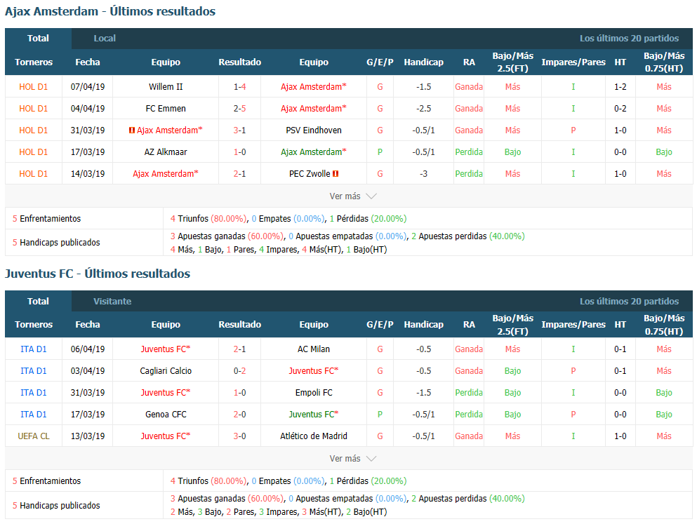Click half-time score 1-2 in Willem II row

pos(620,86)
